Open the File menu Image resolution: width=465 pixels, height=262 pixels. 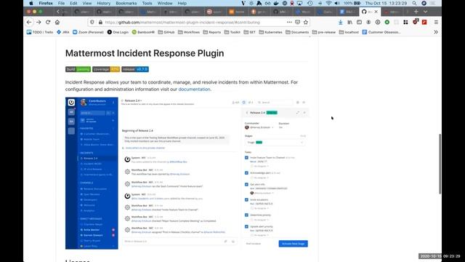coord(61,3)
